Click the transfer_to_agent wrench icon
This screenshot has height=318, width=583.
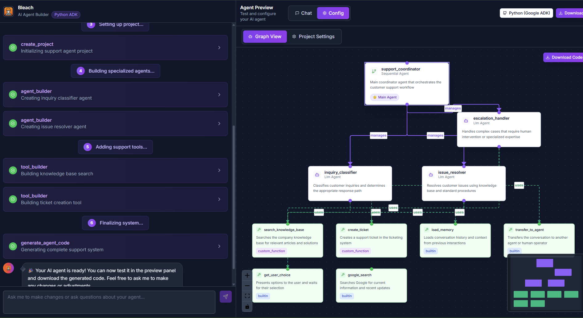(x=511, y=230)
